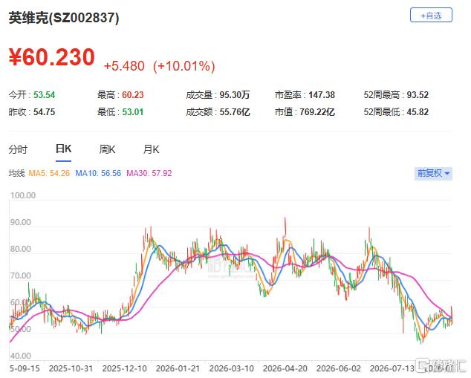Click the MA10: 56.56 indicator label
Image resolution: width=471 pixels, height=378 pixels.
[x=98, y=173]
